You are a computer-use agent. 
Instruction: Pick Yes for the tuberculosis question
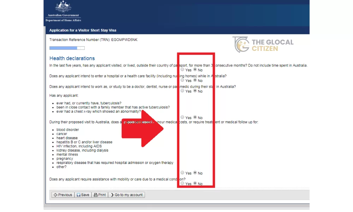182,117
